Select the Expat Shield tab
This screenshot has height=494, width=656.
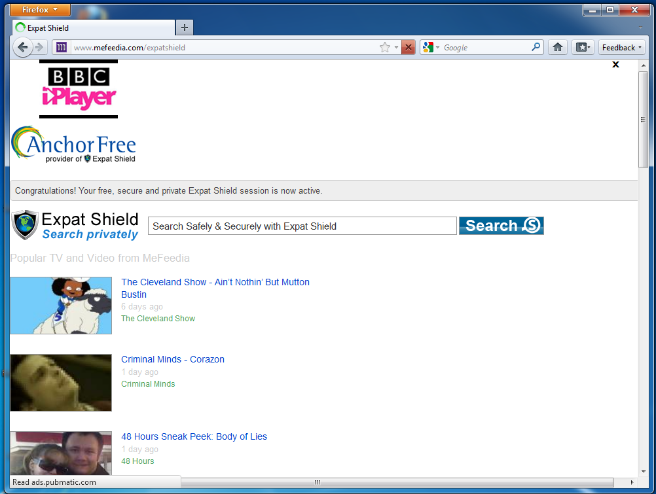(x=92, y=27)
